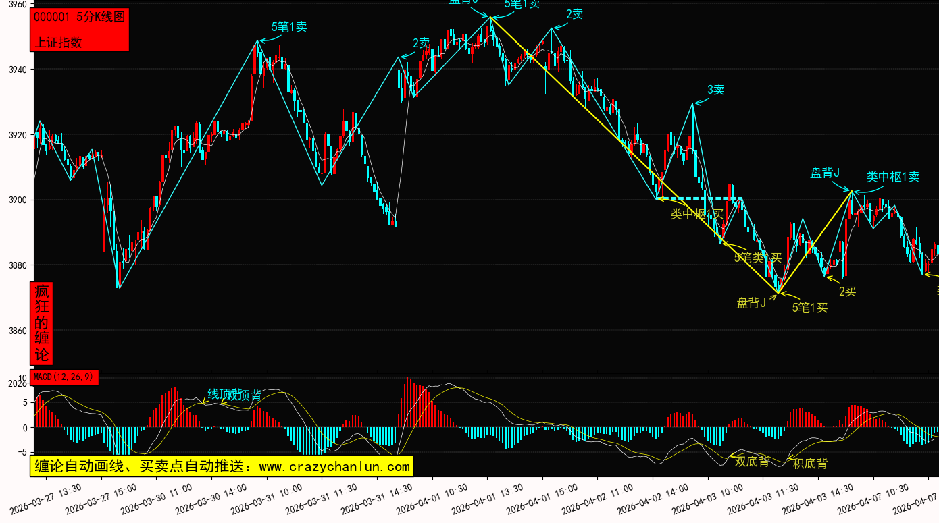Select the 上证指数 index name label
Screen dimensions: 939x523
coord(59,42)
